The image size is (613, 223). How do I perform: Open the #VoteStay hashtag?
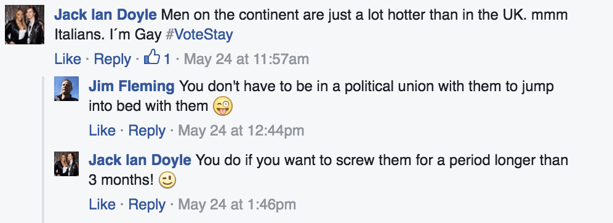tap(199, 35)
